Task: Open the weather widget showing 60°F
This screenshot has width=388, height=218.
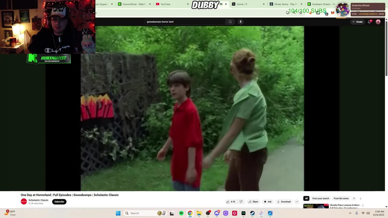Action: [x=10, y=213]
